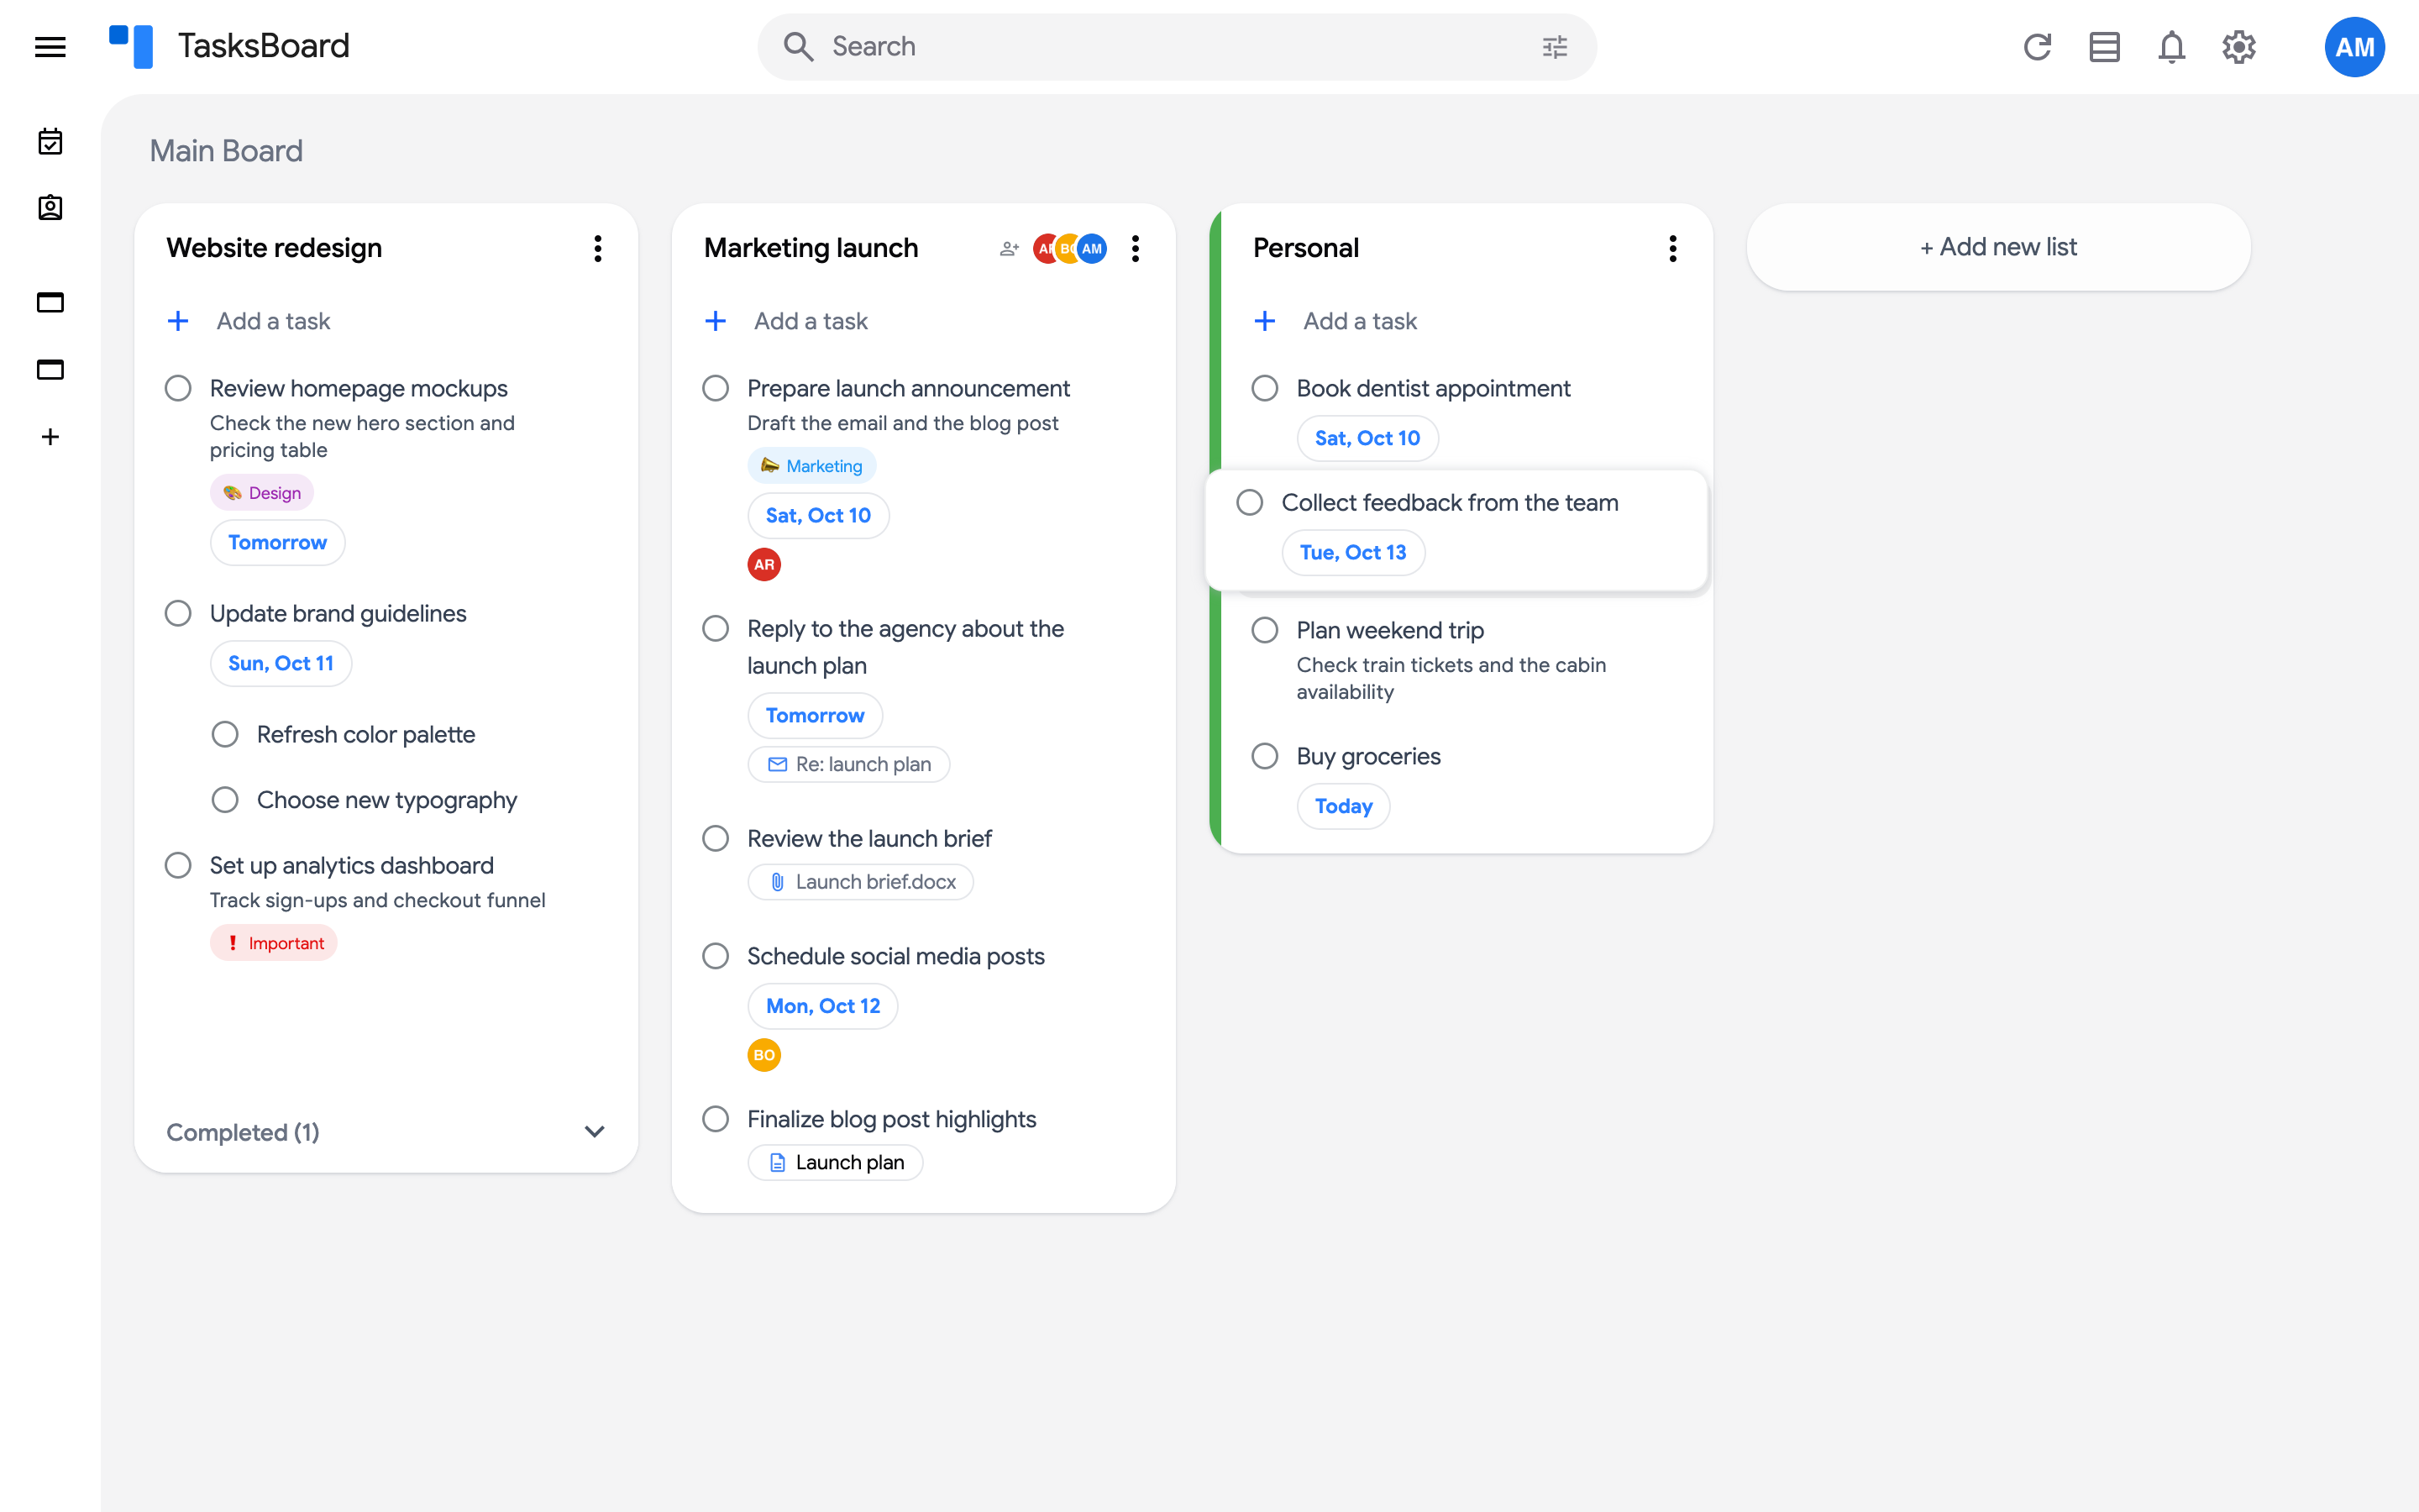Open Personal list options menu
The height and width of the screenshot is (1512, 2419).
coord(1672,249)
